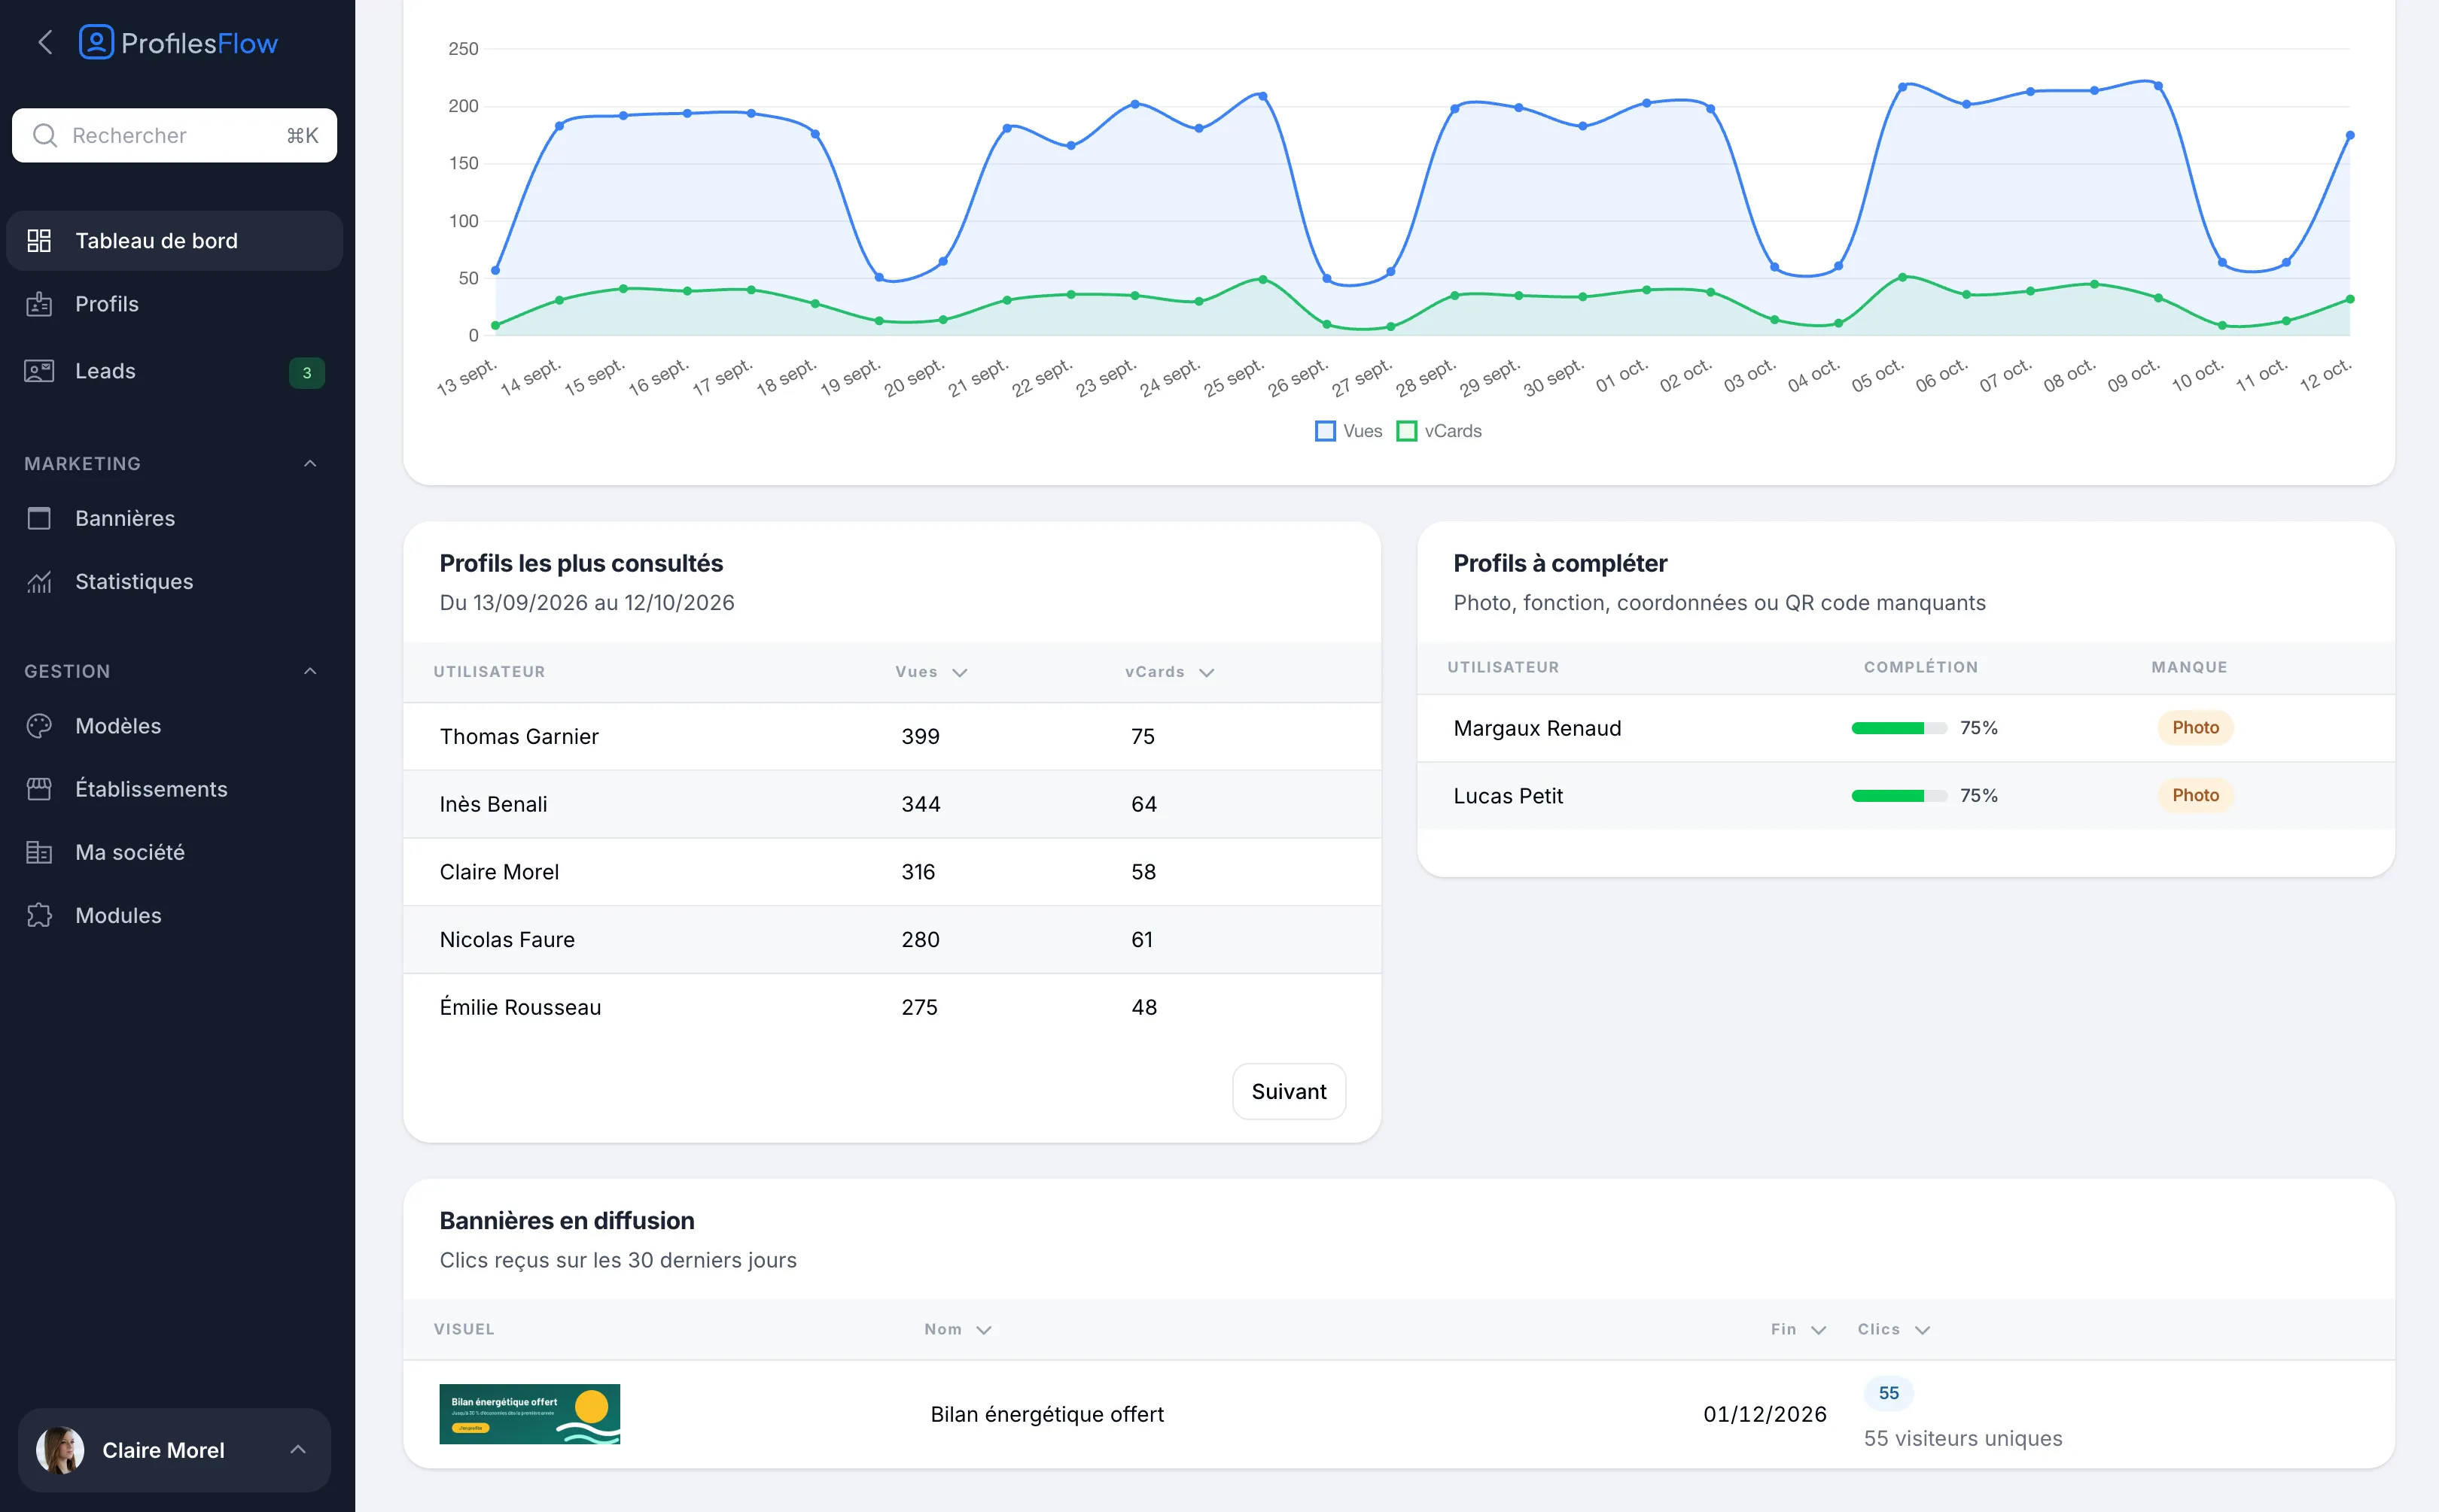Open the Ma société building icon
This screenshot has height=1512, width=2439.
(39, 852)
